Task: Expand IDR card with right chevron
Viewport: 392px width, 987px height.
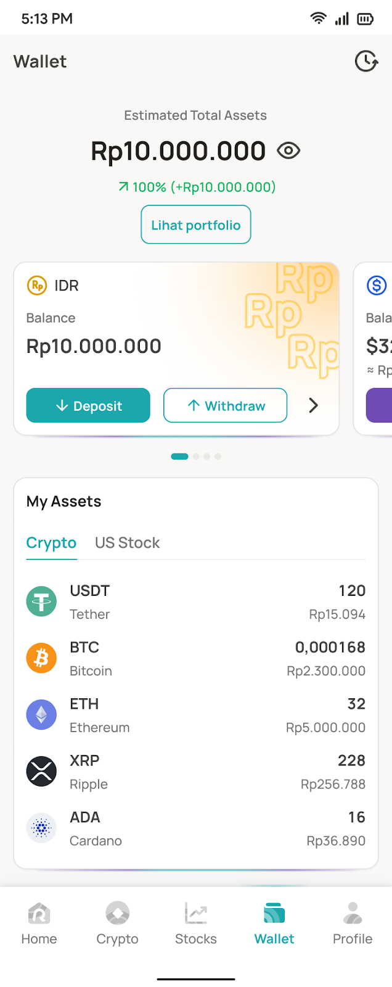Action: point(313,405)
